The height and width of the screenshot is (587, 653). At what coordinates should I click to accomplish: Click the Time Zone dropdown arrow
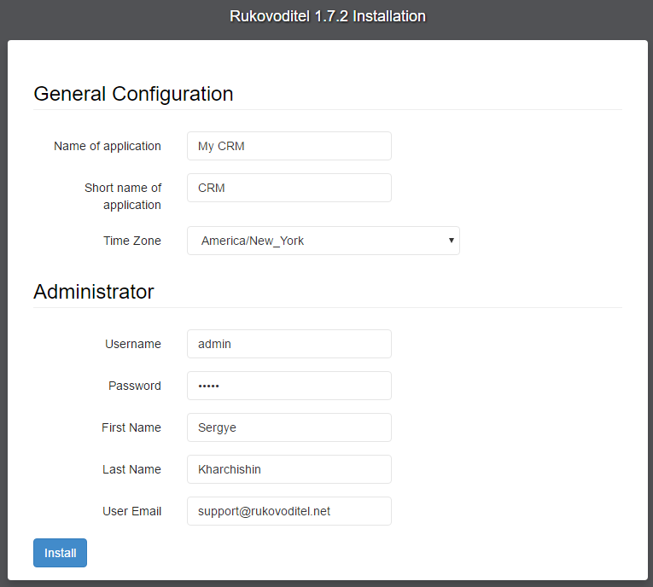click(x=451, y=241)
